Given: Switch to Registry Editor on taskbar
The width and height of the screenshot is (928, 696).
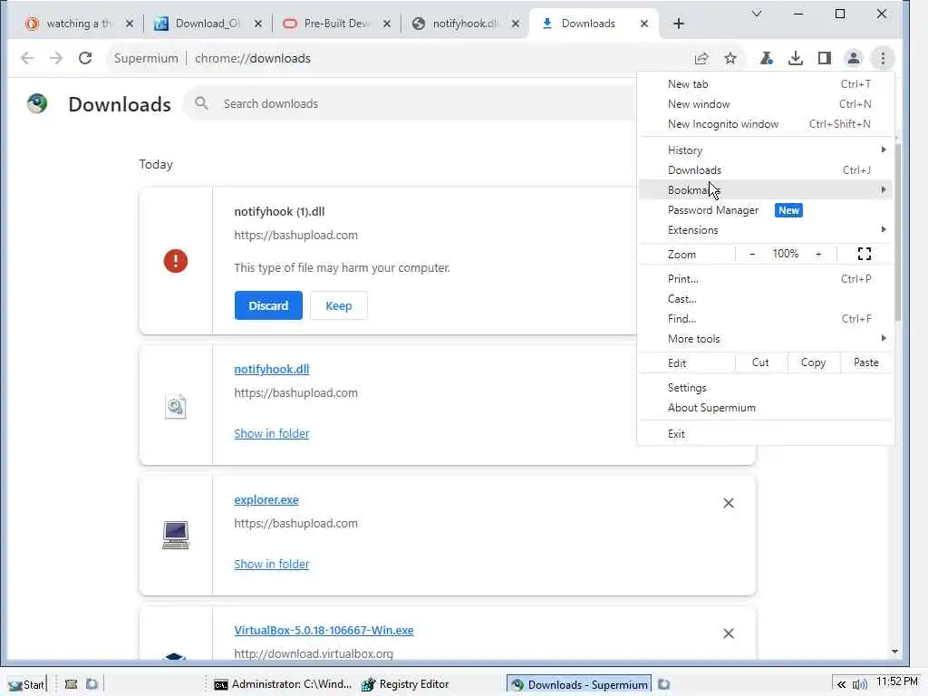Looking at the screenshot, I should pos(407,685).
